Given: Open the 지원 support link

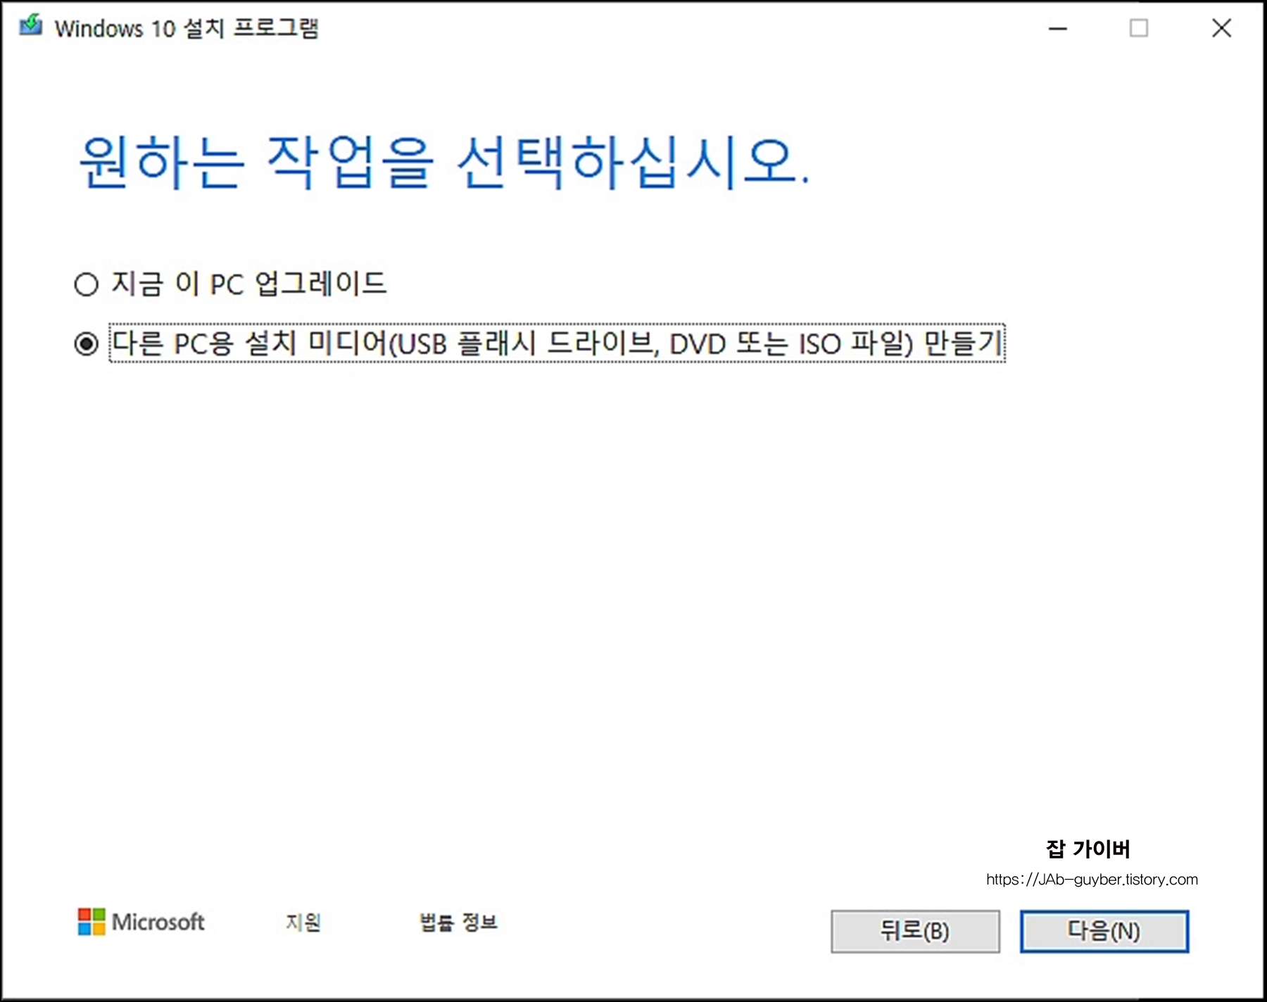Looking at the screenshot, I should [x=303, y=922].
